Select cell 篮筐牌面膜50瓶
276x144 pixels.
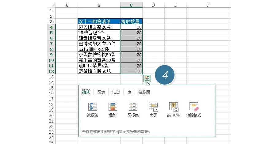tap(99, 71)
